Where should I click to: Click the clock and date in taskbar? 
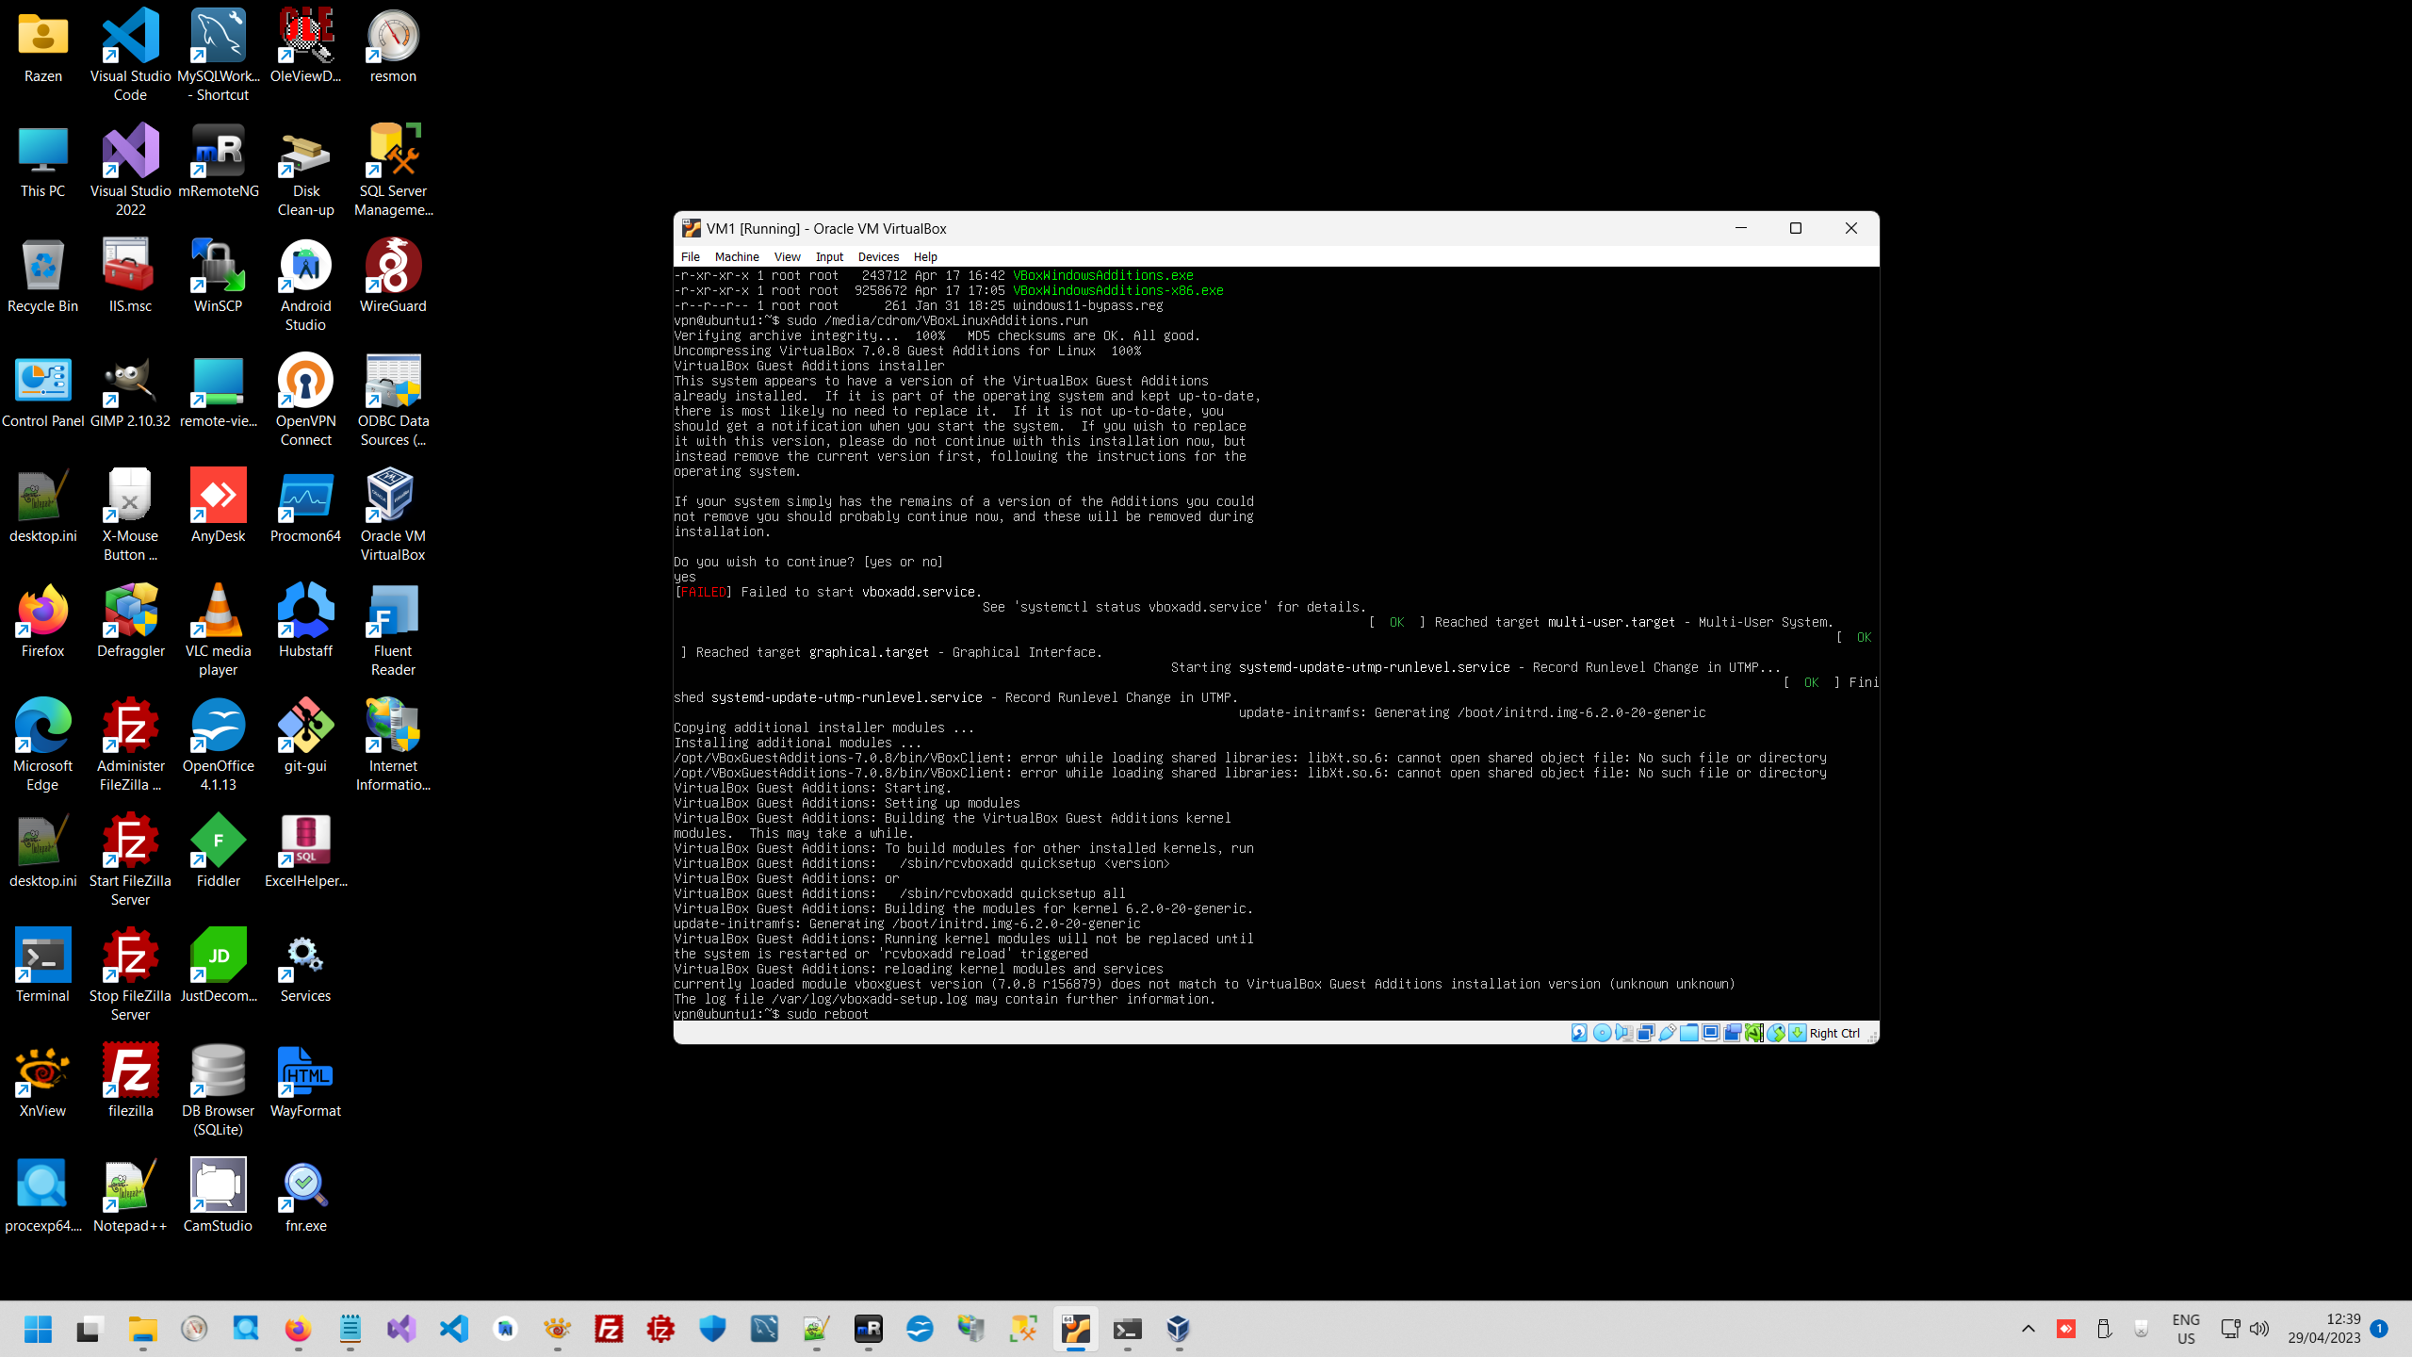click(x=2323, y=1329)
